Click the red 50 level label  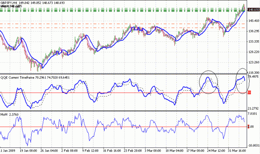tap(249, 93)
